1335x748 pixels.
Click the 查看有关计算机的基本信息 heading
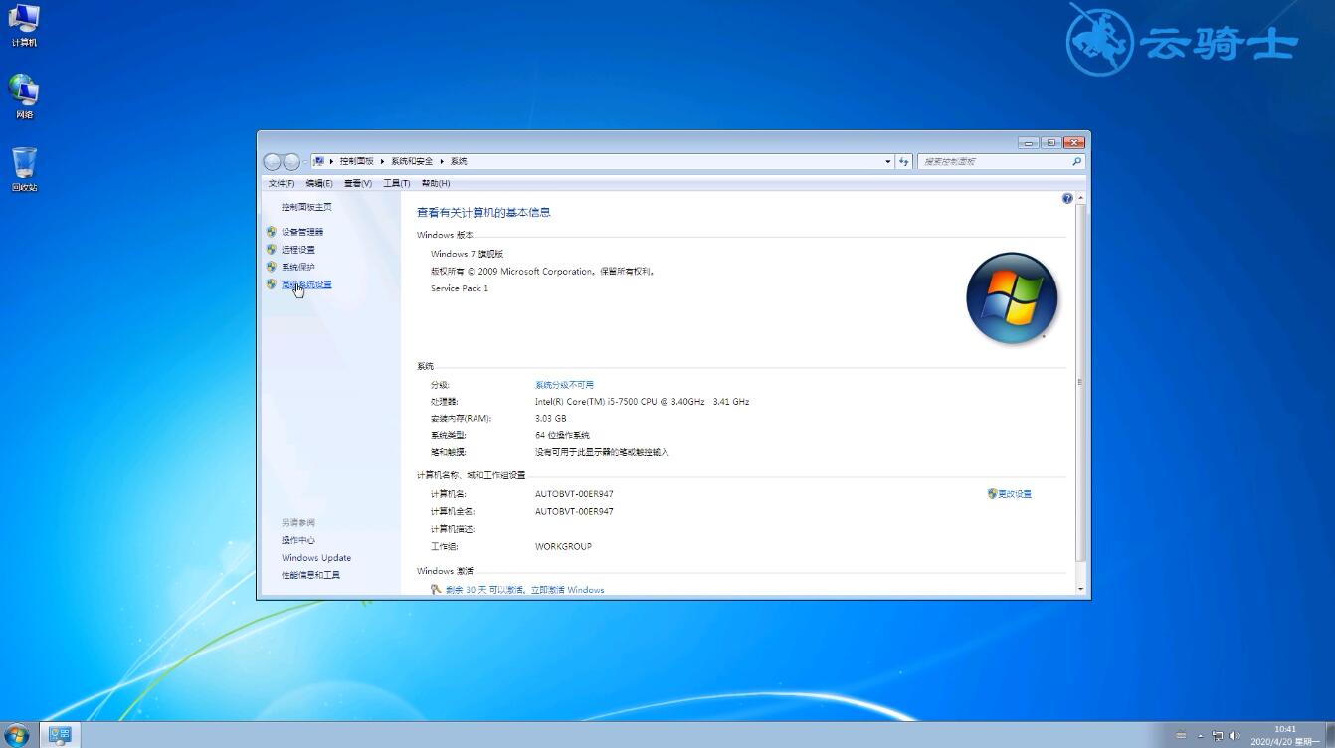click(483, 212)
